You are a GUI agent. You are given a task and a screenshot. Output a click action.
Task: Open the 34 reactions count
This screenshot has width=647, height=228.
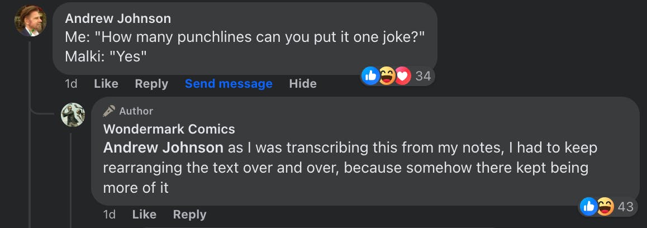point(423,76)
